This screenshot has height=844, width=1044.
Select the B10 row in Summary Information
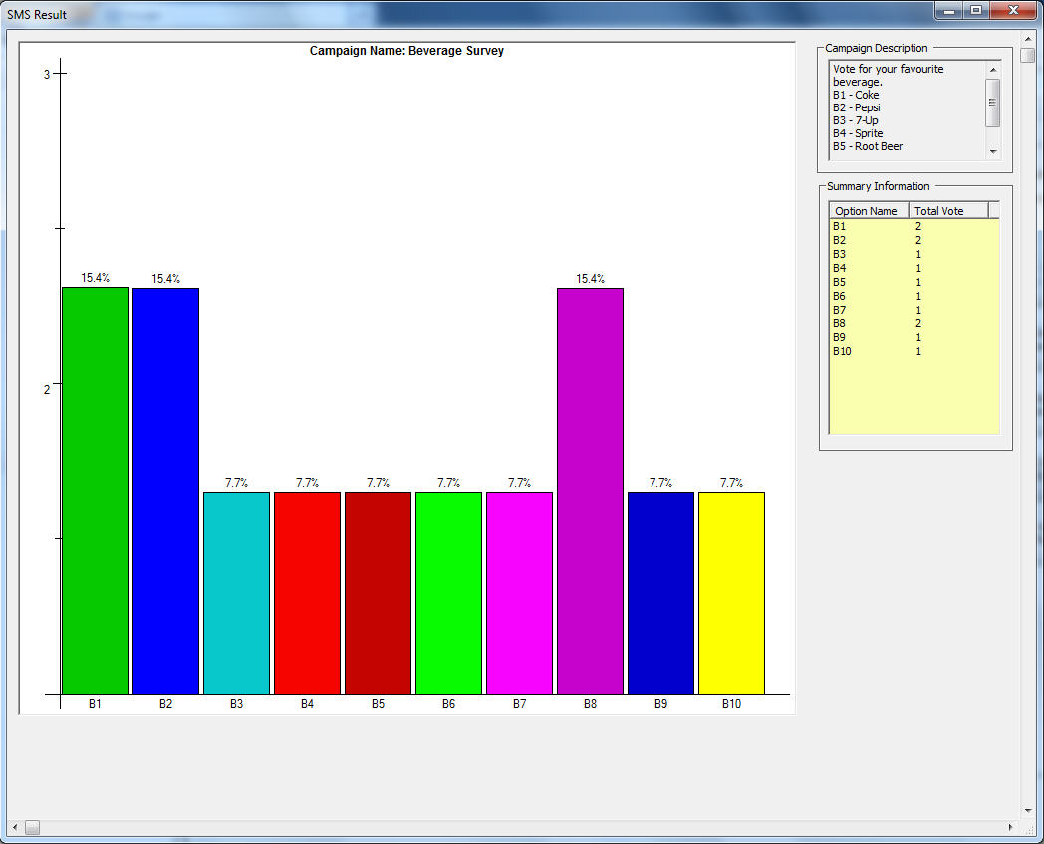pyautogui.click(x=914, y=352)
